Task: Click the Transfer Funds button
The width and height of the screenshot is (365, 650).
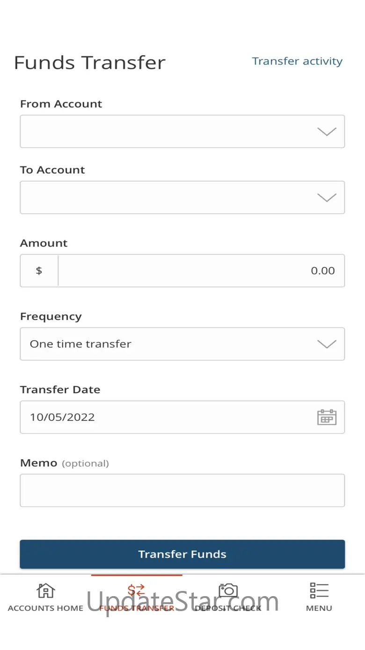Action: click(182, 554)
